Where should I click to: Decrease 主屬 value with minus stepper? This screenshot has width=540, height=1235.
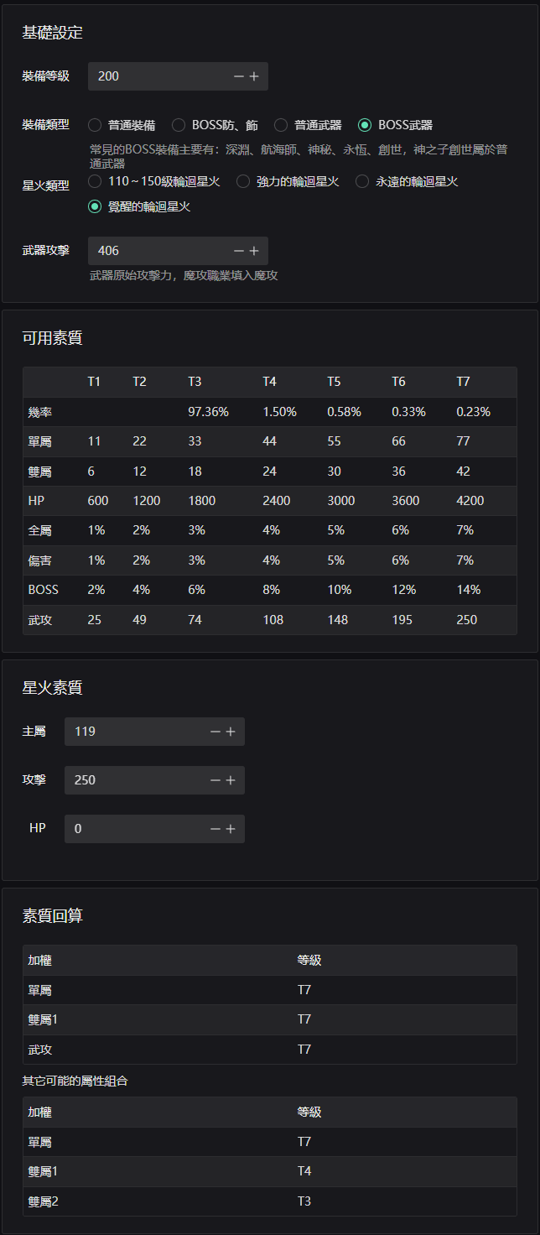click(x=215, y=731)
